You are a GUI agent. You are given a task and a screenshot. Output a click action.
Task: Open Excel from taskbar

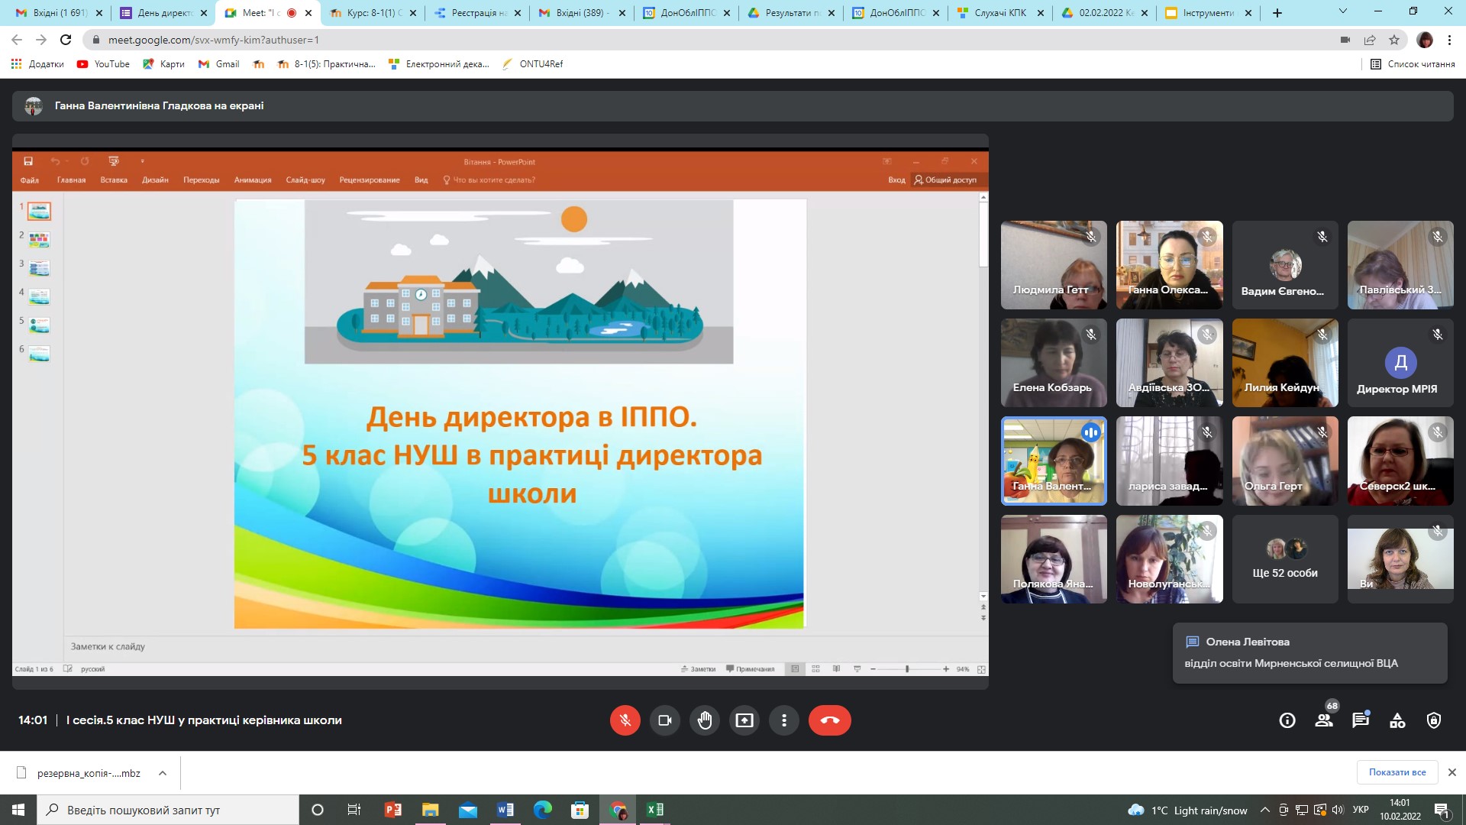[x=655, y=810]
